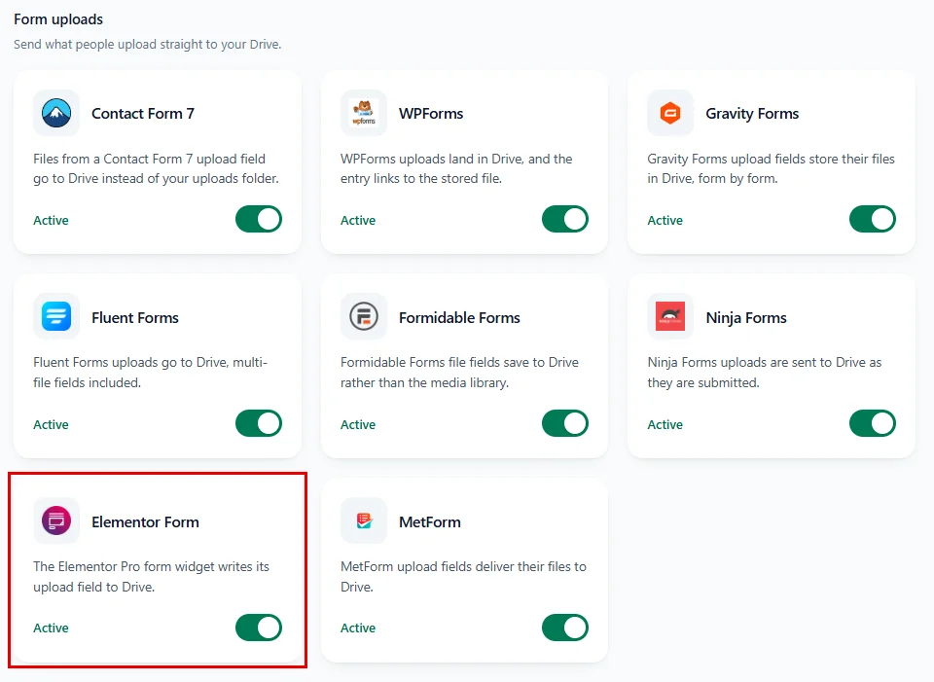Click Active status under MetForm
The image size is (934, 682).
click(358, 628)
